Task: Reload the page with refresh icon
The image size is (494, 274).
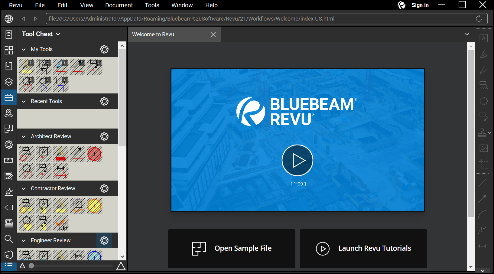Action: coord(479,18)
